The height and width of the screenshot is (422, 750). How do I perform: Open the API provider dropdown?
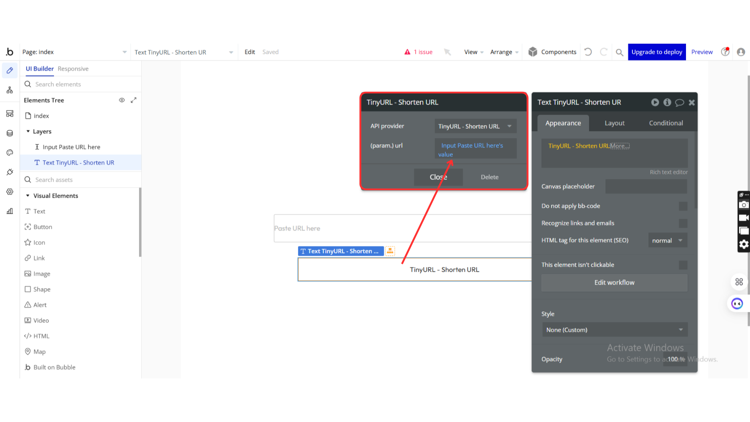click(x=475, y=127)
